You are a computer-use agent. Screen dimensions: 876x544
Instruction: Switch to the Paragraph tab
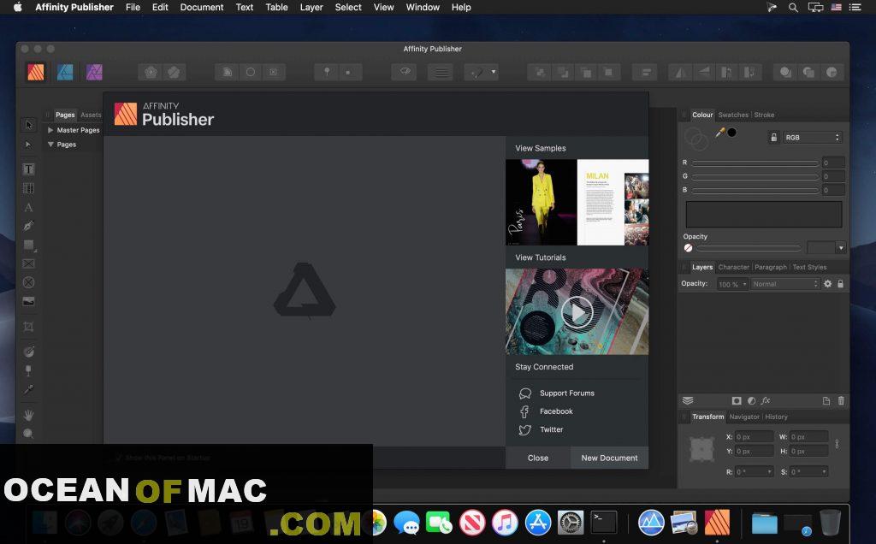[771, 267]
